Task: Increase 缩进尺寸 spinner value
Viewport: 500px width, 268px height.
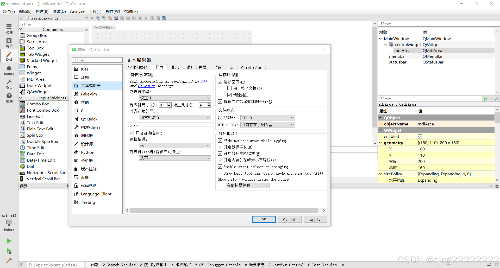Action: (x=209, y=104)
